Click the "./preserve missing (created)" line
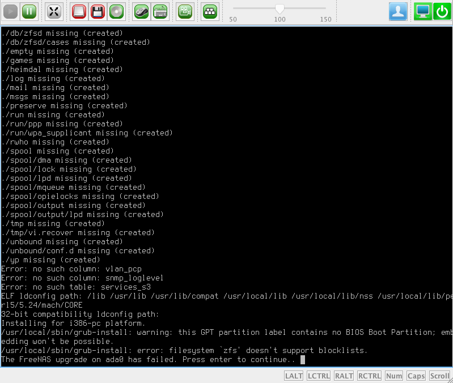This screenshot has width=453, height=383. [64, 106]
